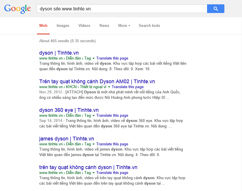Open the james dyson | Tinhte.vn result

click(x=67, y=139)
